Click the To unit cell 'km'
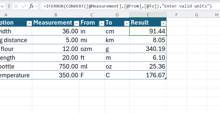This screenshot has width=220, height=113. tap(117, 40)
